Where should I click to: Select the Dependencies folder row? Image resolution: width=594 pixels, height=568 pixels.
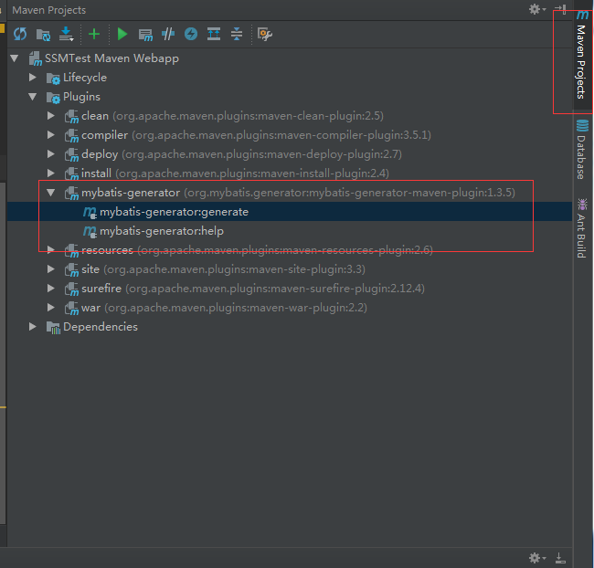pyautogui.click(x=290, y=326)
